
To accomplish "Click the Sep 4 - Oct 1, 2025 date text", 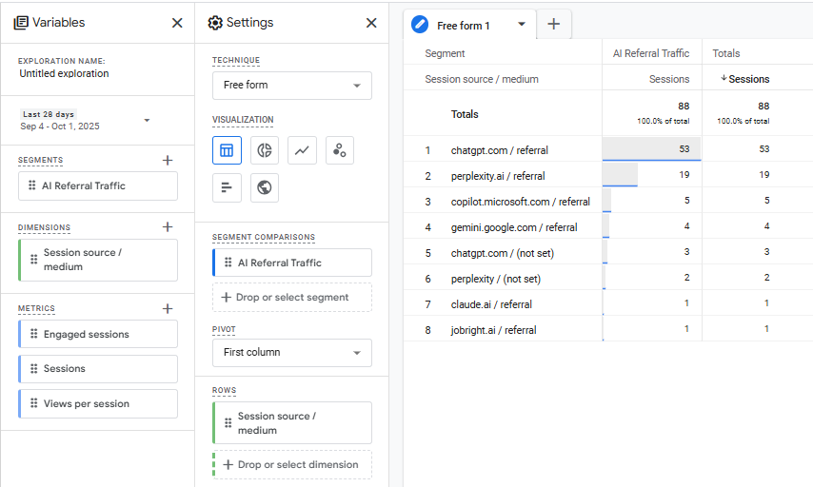I will point(60,127).
